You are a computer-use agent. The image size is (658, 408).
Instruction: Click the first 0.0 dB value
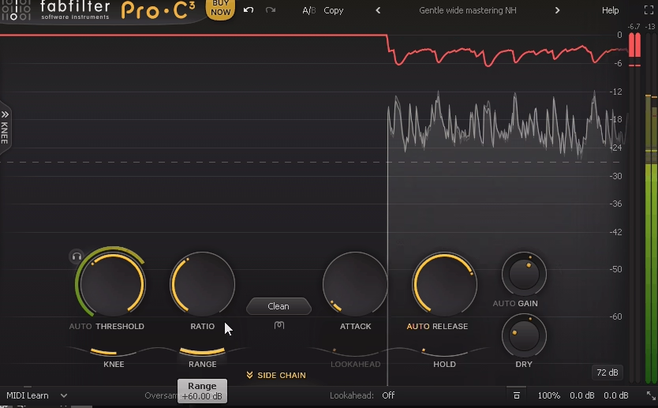pyautogui.click(x=581, y=395)
